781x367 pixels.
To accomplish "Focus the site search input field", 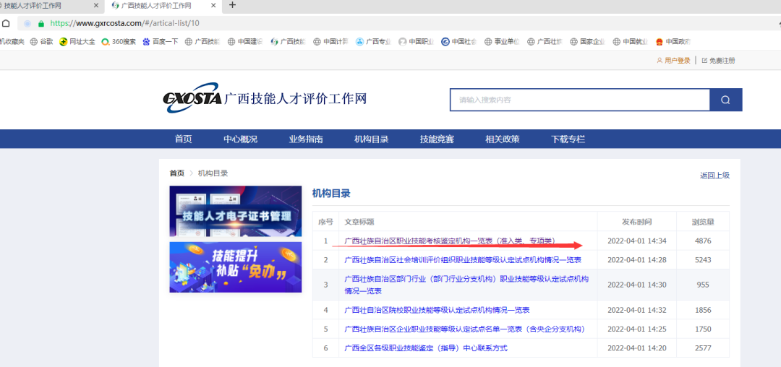I will pyautogui.click(x=579, y=100).
